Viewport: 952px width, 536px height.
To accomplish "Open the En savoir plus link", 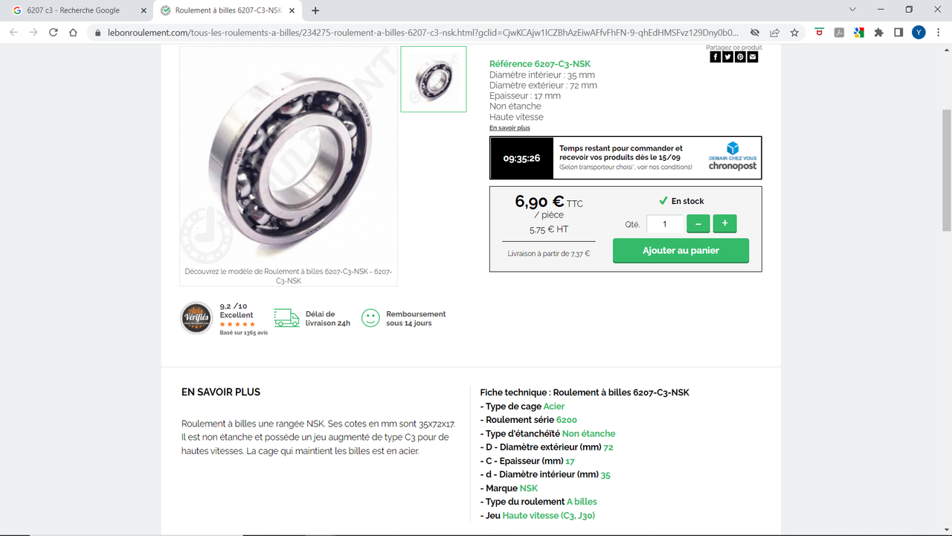I will 509,128.
